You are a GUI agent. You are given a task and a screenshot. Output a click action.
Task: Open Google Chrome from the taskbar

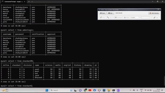(85, 90)
